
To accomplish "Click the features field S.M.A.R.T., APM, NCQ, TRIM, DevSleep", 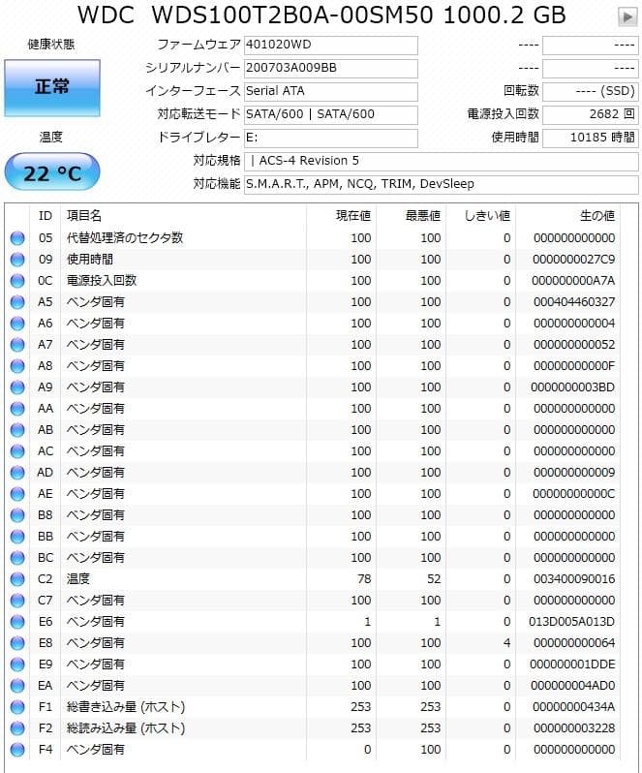I will [441, 184].
